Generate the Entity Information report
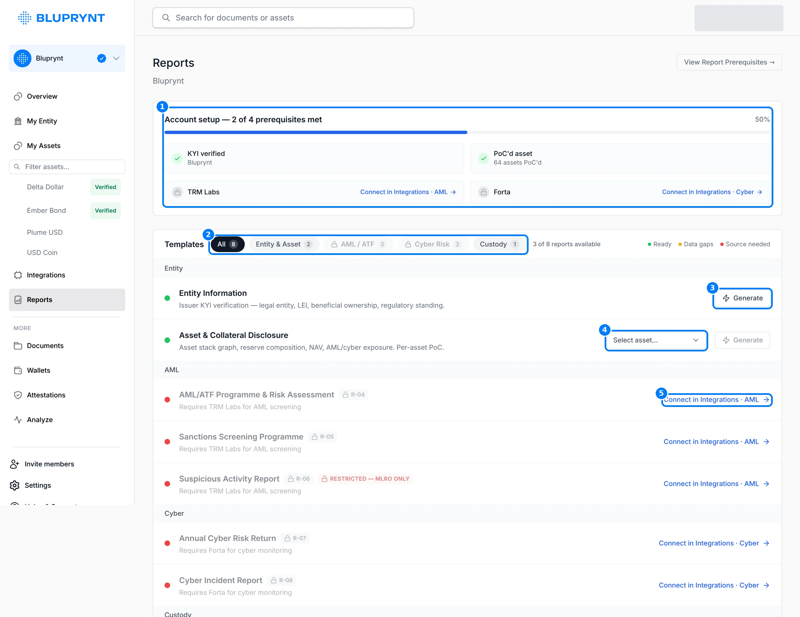Image resolution: width=800 pixels, height=617 pixels. [742, 298]
